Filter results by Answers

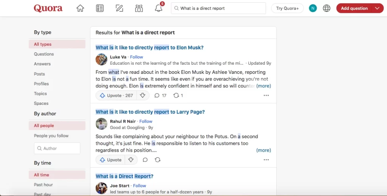click(42, 64)
